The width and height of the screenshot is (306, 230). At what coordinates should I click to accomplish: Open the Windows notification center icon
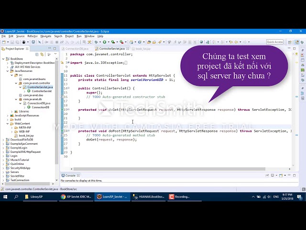[x=300, y=197]
